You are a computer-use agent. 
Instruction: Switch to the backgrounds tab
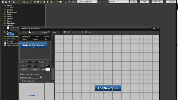point(26,36)
